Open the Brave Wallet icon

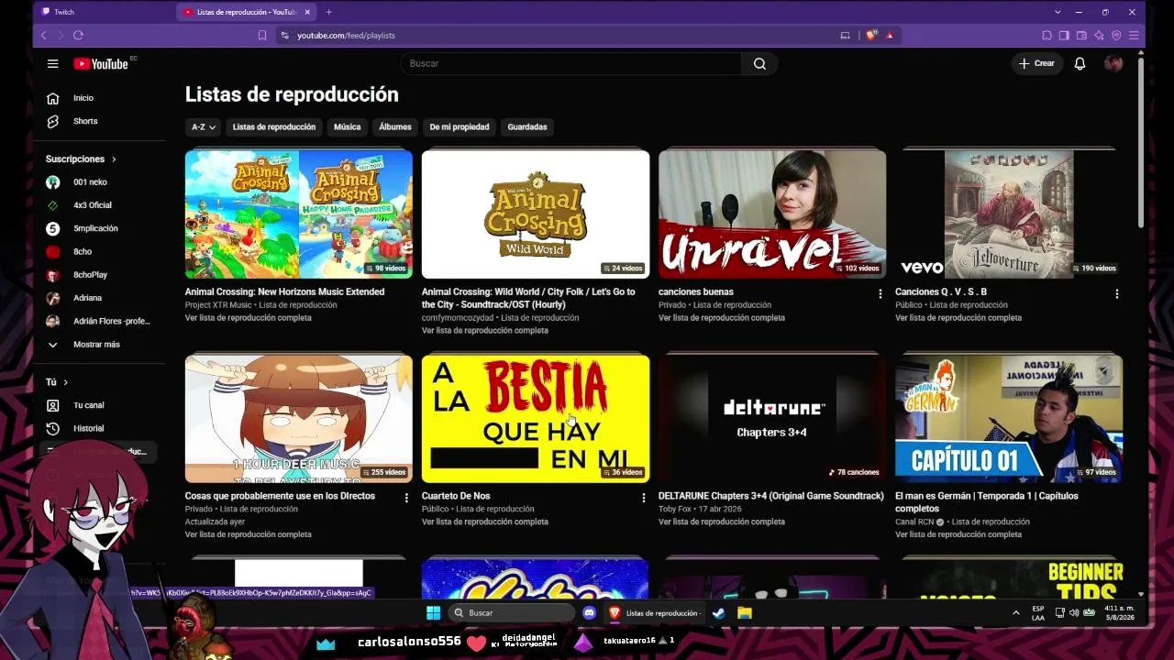point(1081,35)
